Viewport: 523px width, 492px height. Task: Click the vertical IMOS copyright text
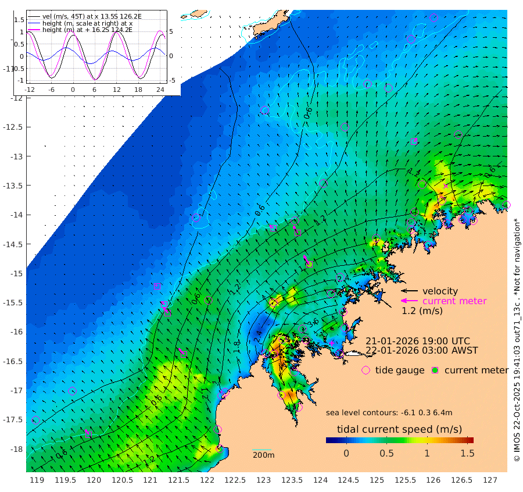tap(517, 340)
